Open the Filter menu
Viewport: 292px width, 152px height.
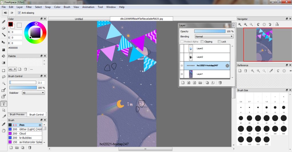[x=29, y=7]
